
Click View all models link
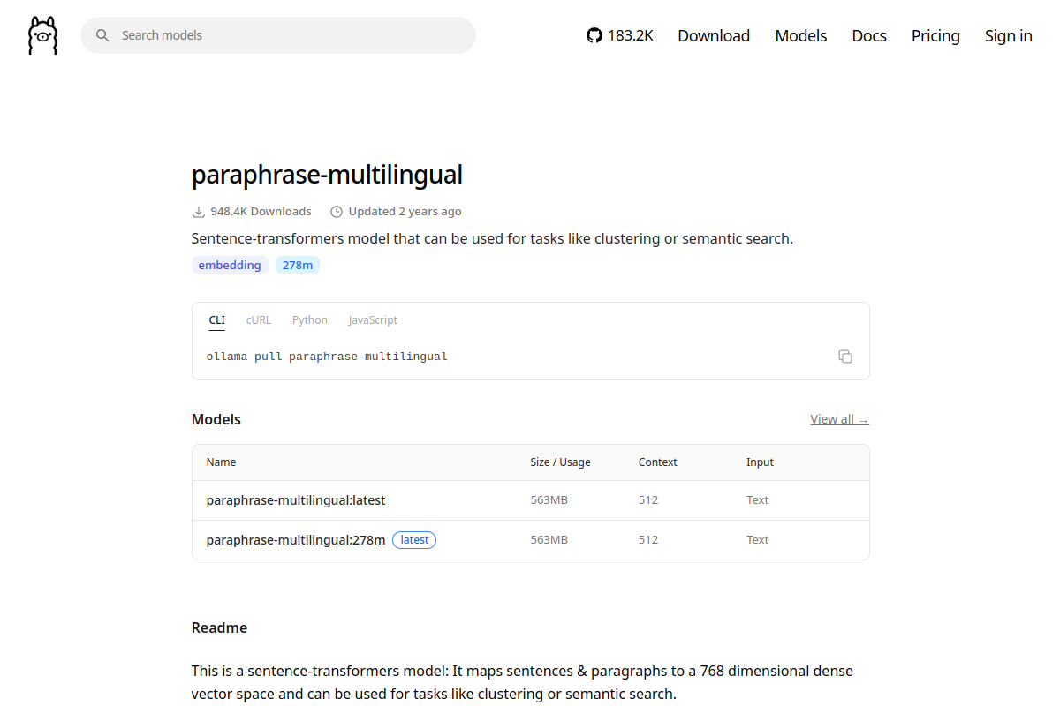pos(839,419)
